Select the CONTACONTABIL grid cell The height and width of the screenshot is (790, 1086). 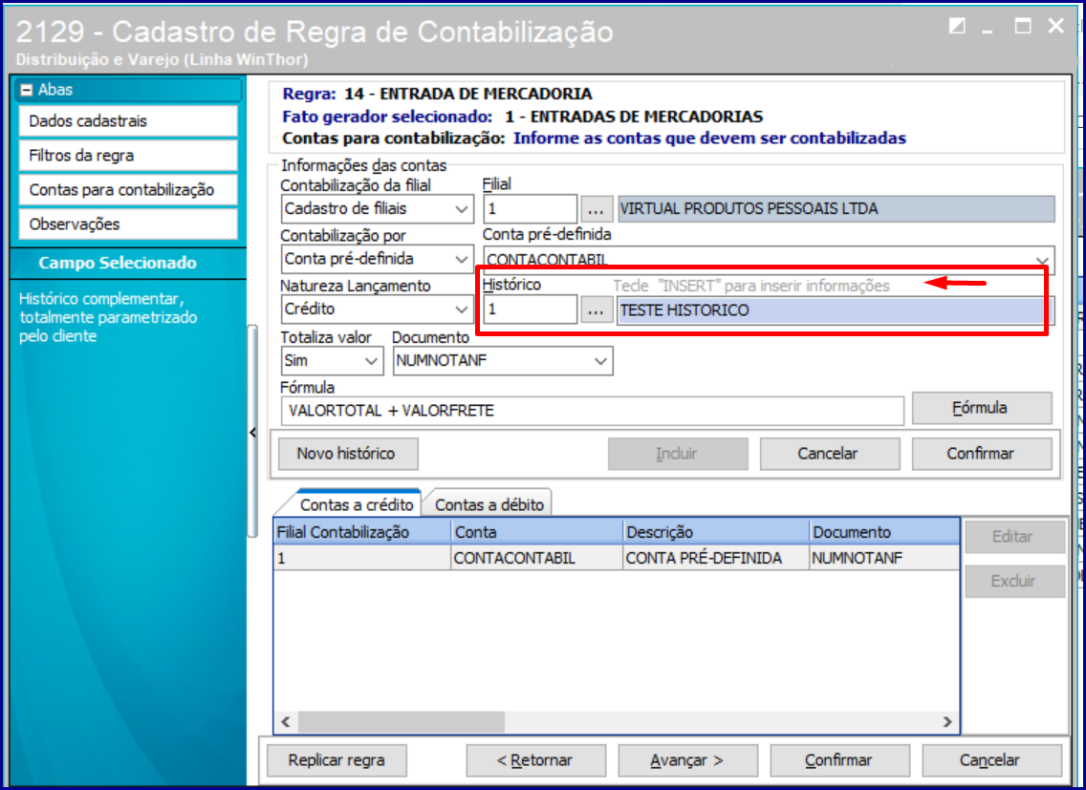(536, 558)
